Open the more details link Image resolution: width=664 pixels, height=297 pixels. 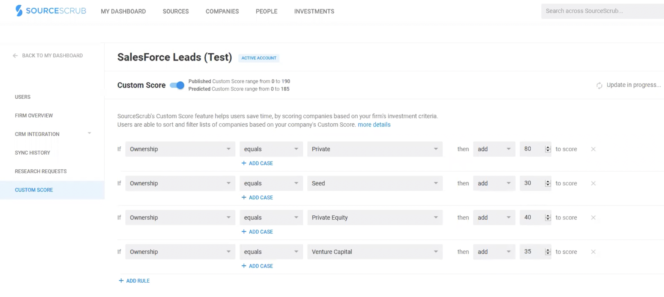[374, 125]
